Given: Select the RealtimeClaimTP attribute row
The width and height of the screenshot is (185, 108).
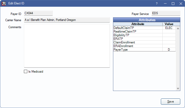Looking at the screenshot, I should (138, 32).
